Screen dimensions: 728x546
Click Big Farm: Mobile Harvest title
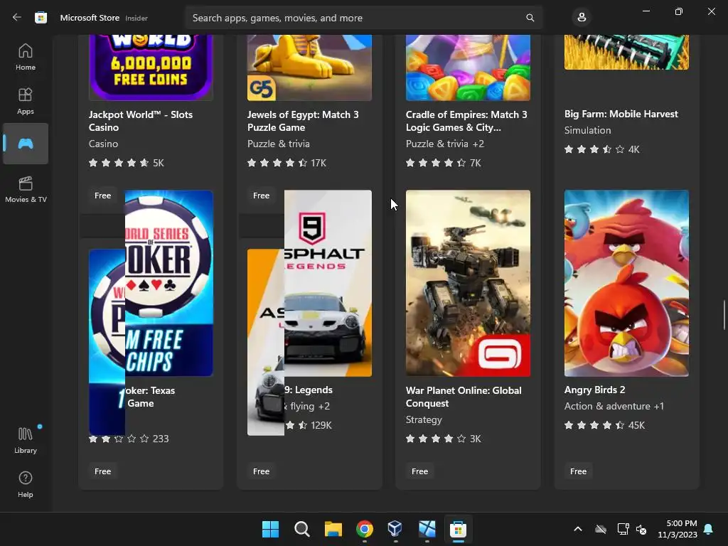[x=621, y=114]
